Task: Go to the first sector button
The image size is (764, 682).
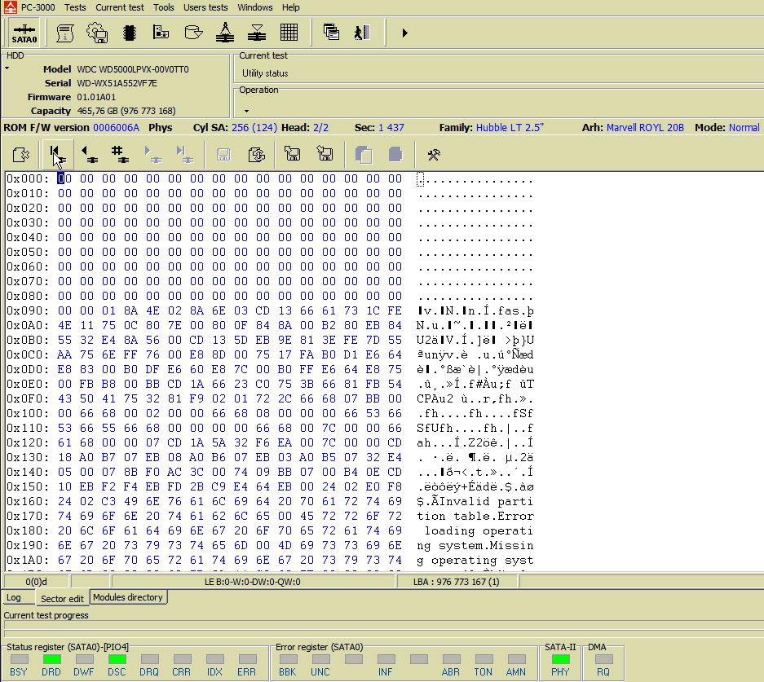Action: click(x=58, y=155)
